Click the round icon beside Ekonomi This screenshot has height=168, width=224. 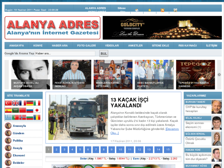8,155
